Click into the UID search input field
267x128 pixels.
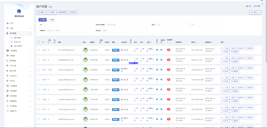(67, 25)
